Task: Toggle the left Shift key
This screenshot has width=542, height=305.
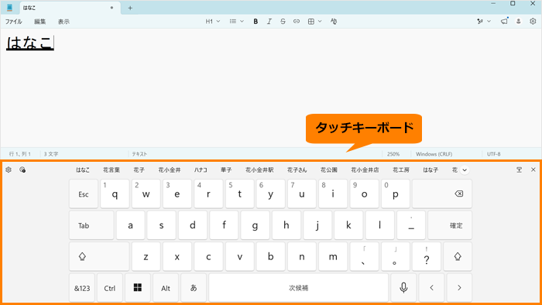Action: (x=99, y=257)
